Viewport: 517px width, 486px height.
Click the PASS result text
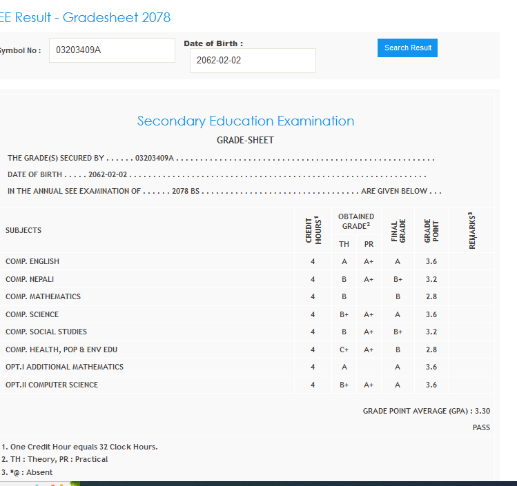pyautogui.click(x=481, y=427)
